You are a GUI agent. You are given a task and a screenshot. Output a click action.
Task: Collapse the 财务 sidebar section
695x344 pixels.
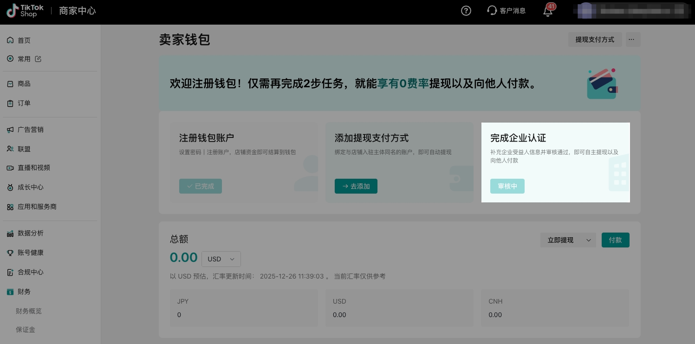coord(24,292)
